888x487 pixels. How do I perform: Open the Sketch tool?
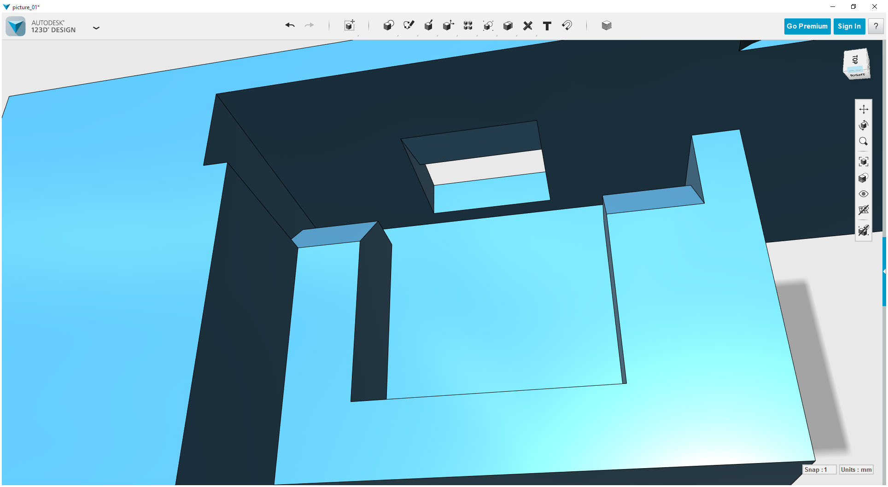click(409, 26)
